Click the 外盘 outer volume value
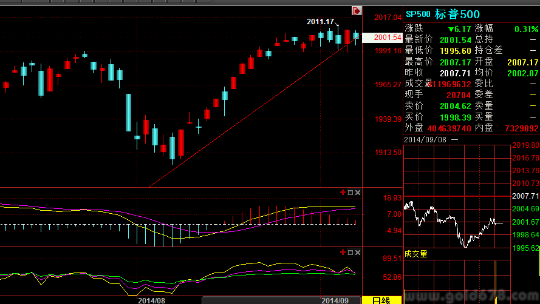Image resolution: width=540 pixels, height=304 pixels. pos(449,128)
